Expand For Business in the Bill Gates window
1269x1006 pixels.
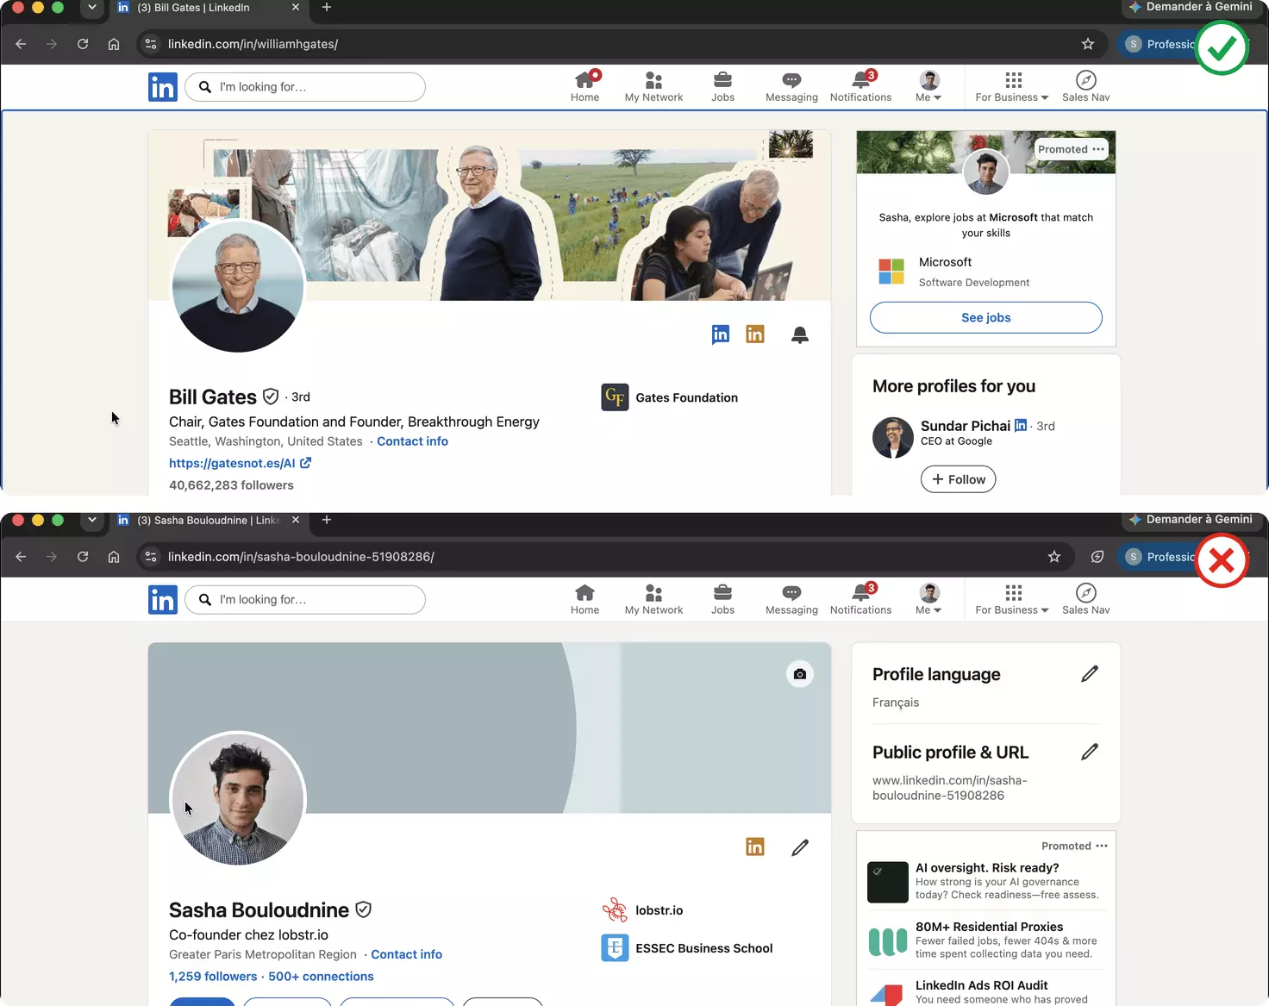pos(1012,87)
